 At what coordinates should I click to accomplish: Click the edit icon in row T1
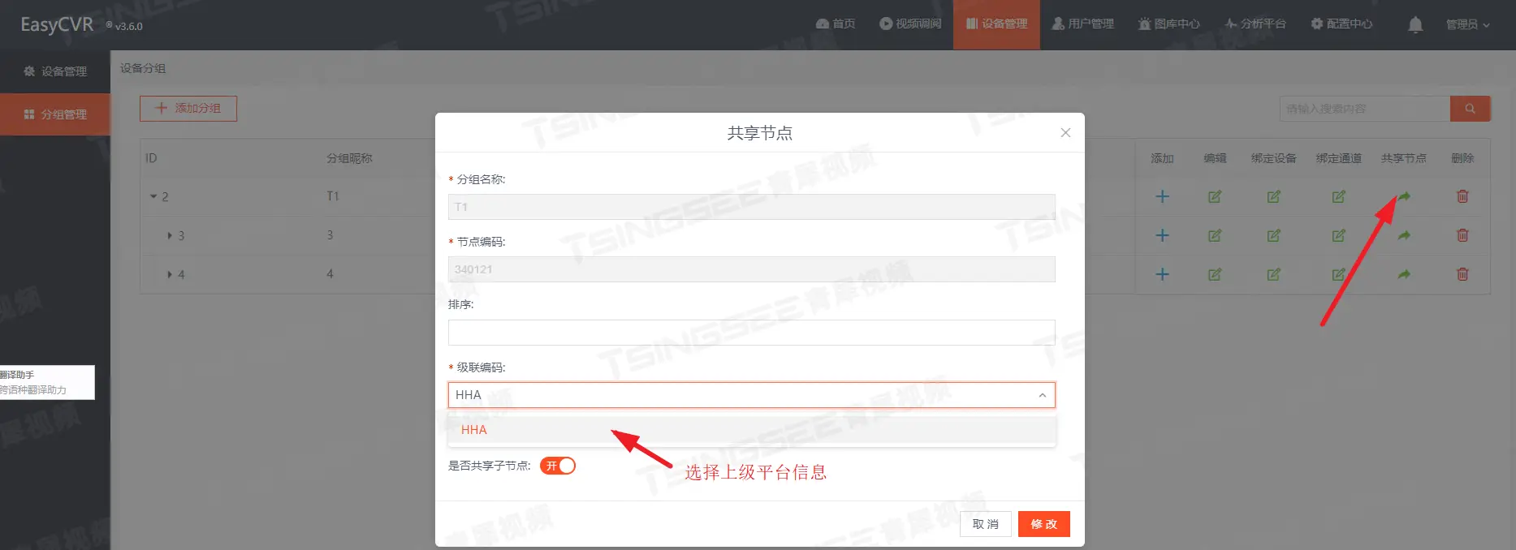point(1215,196)
